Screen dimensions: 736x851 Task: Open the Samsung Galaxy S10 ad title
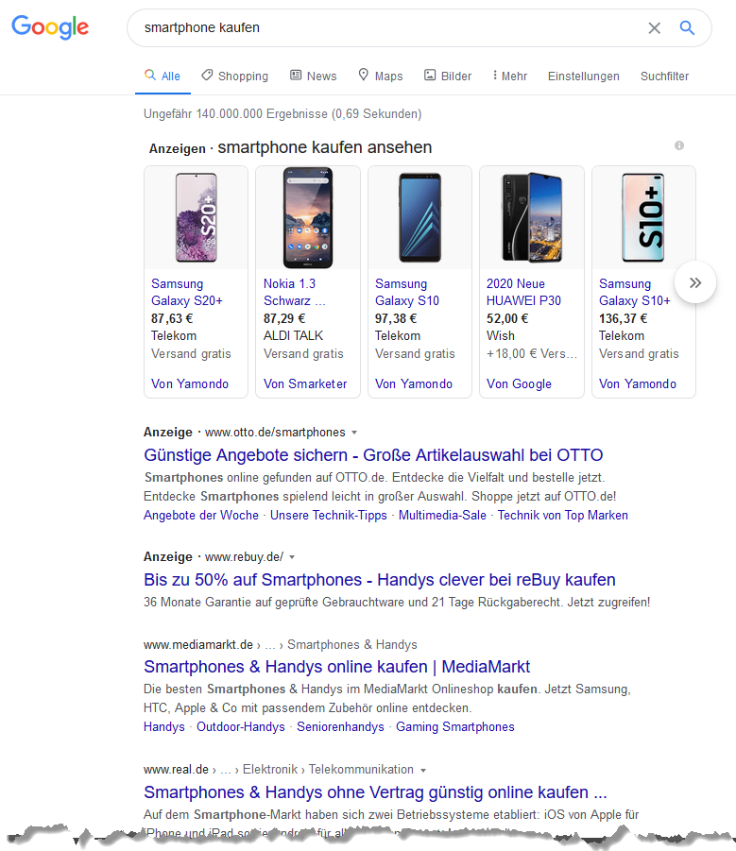point(407,292)
